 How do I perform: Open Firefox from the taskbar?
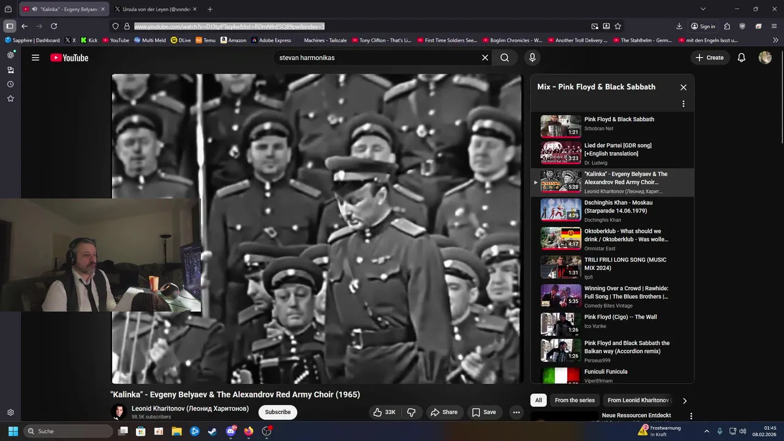tap(249, 431)
